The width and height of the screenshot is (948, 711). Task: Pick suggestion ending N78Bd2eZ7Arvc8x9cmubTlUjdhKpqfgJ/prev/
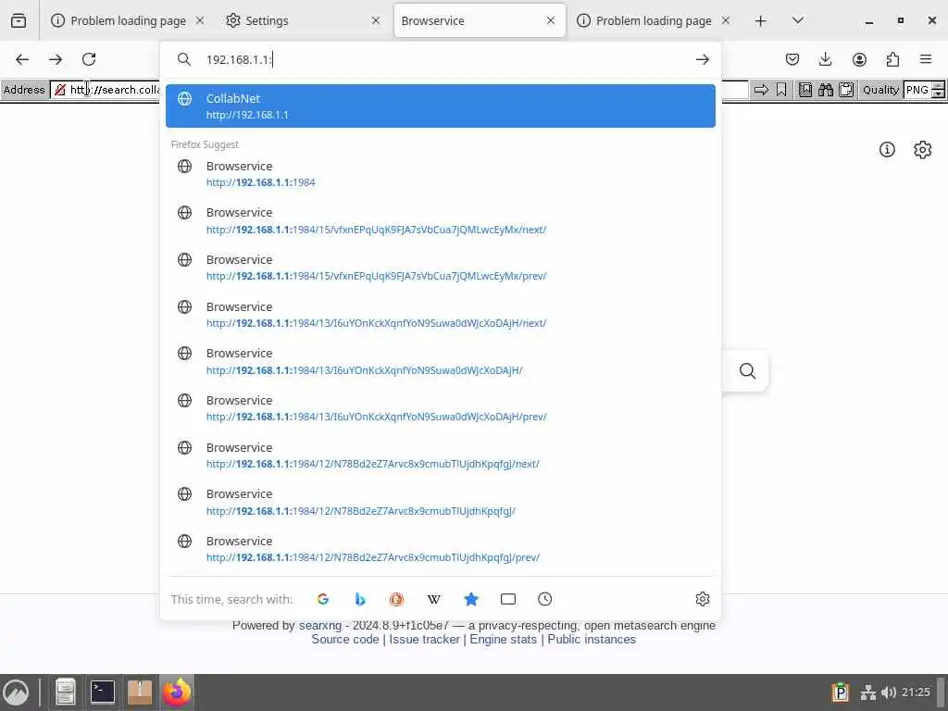tap(440, 549)
